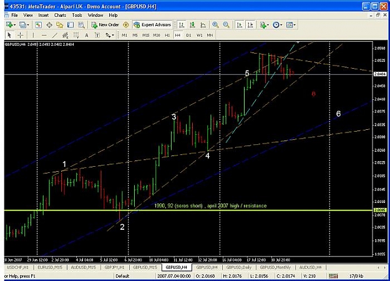
Task: Switch timeframe to D1
Action: [x=189, y=35]
